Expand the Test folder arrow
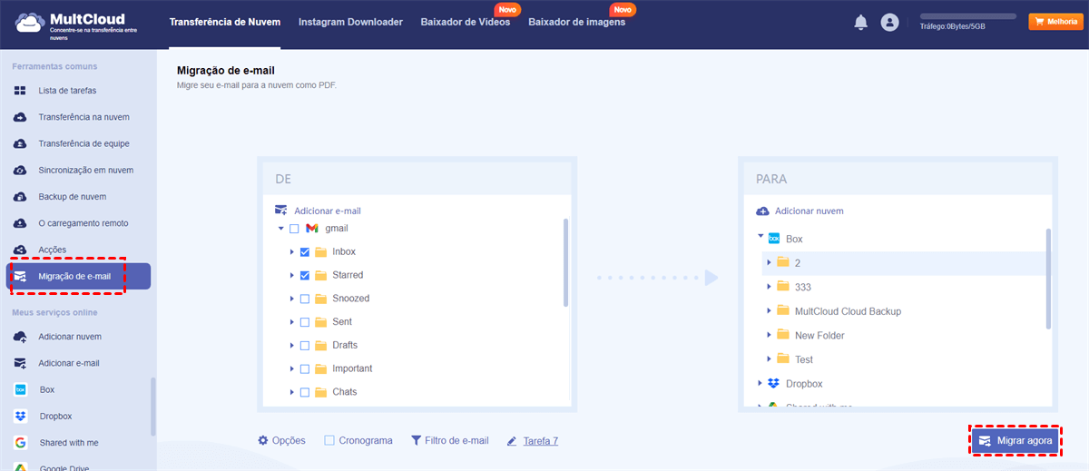The image size is (1089, 471). [x=769, y=359]
